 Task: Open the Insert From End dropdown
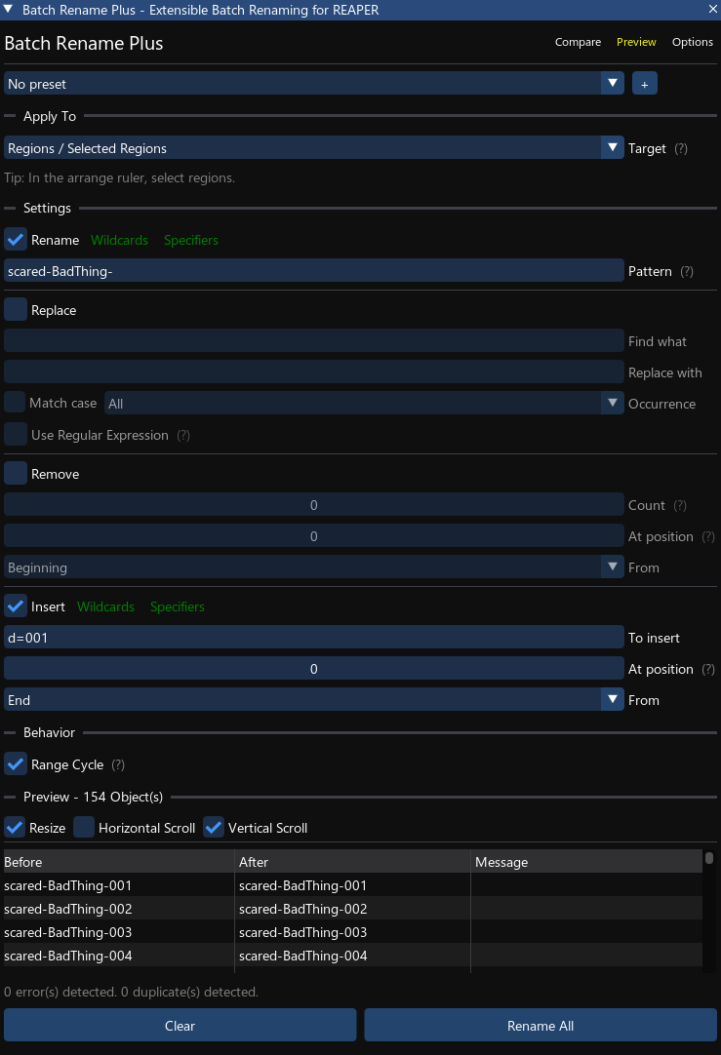tap(314, 700)
